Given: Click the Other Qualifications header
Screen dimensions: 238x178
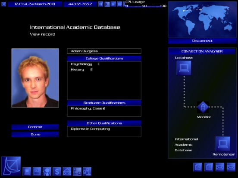Looking at the screenshot, I should [104, 123].
